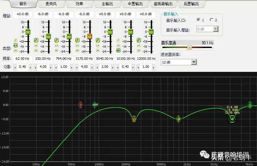Increase Q value of the 62.50 Hz band
257x166 pixels.
pyautogui.click(x=30, y=67)
